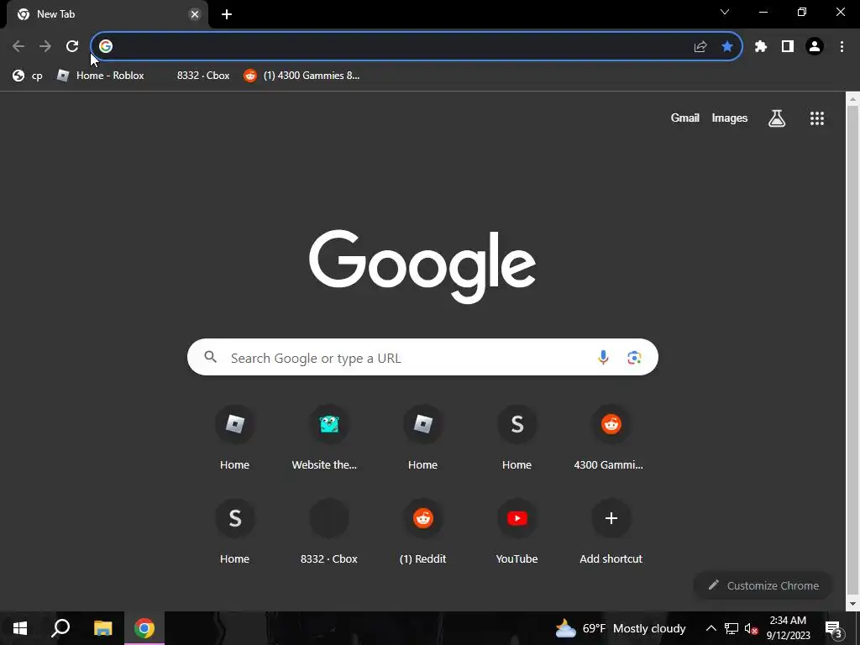Open the Google apps grid
Image resolution: width=860 pixels, height=645 pixels.
(x=817, y=118)
